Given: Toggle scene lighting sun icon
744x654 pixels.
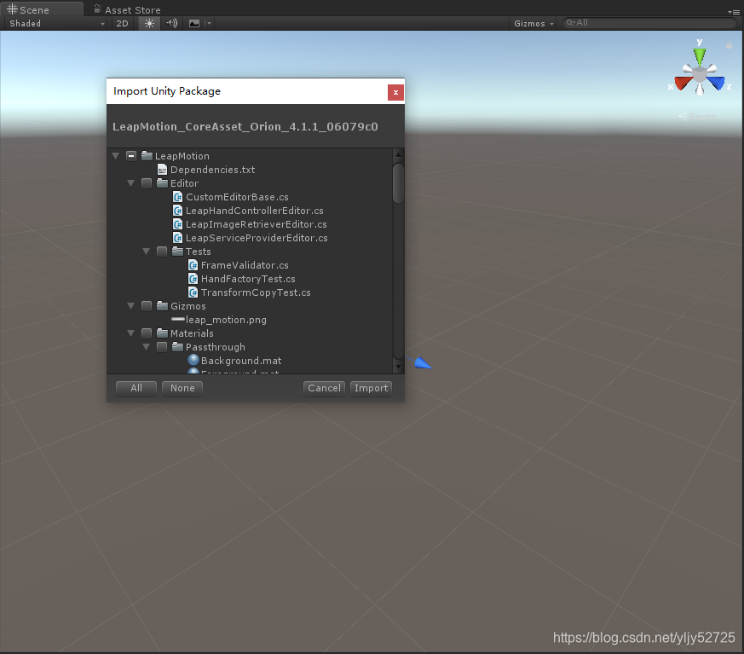Looking at the screenshot, I should tap(149, 23).
